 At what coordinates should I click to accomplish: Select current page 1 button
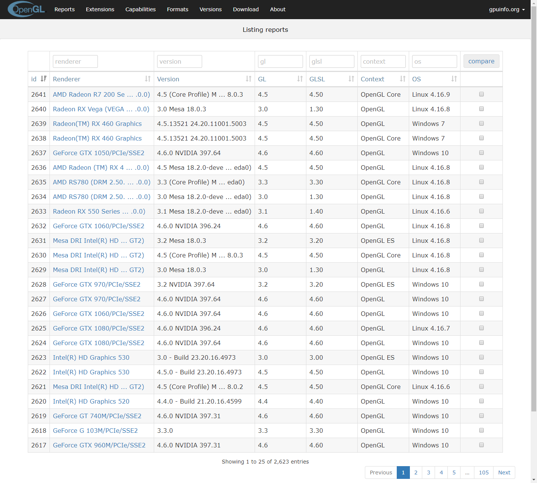click(403, 473)
